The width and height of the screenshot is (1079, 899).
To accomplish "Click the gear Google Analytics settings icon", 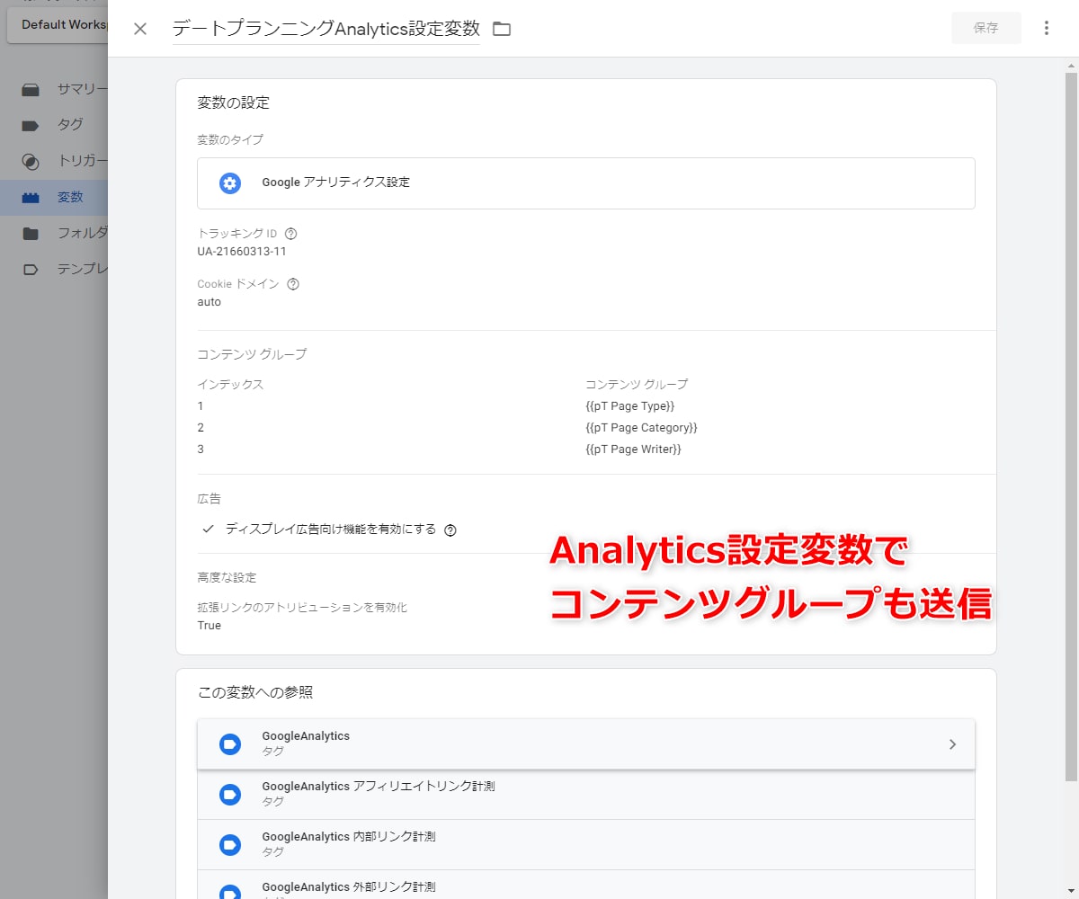I will coord(230,182).
